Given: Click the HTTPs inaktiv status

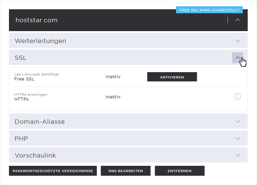Looking at the screenshot, I should (x=113, y=97).
